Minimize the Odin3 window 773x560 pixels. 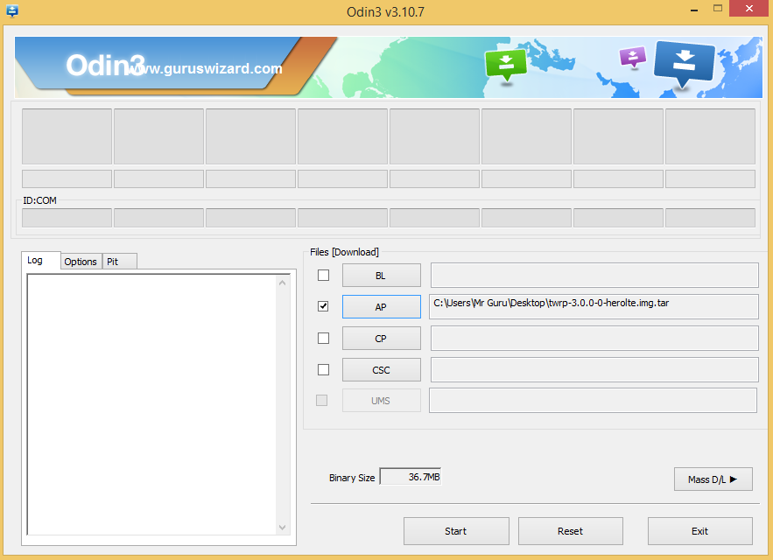point(694,9)
